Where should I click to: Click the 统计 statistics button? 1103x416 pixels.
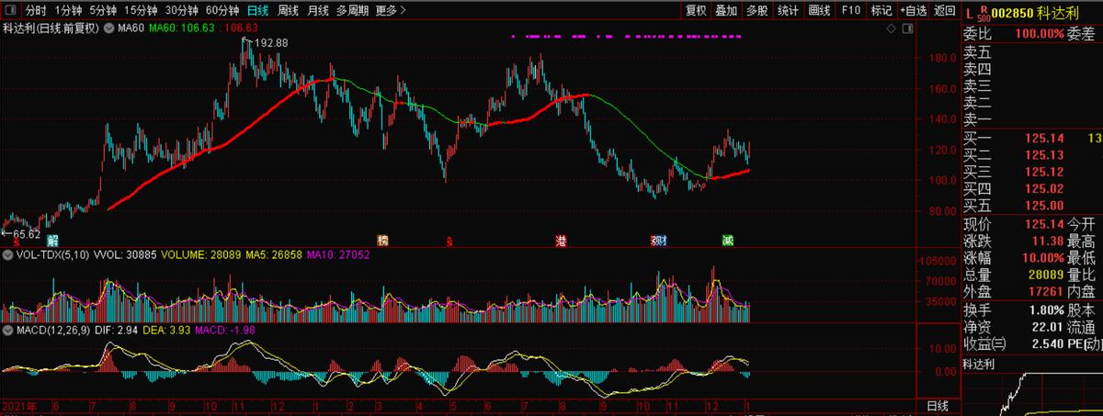[x=788, y=11]
